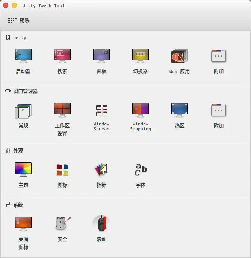
Task: Click the 系统 section header
Action: click(x=14, y=205)
